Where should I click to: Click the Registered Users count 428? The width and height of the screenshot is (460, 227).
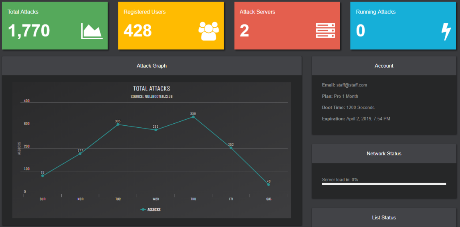(137, 31)
